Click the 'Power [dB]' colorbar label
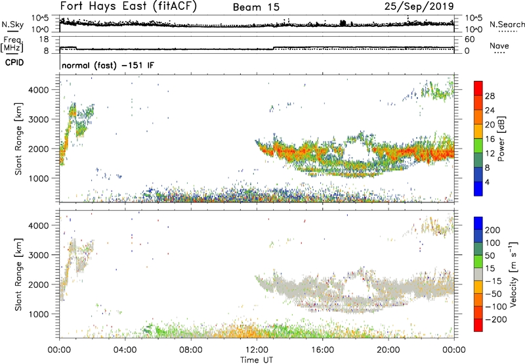The width and height of the screenshot is (525, 364). point(501,139)
